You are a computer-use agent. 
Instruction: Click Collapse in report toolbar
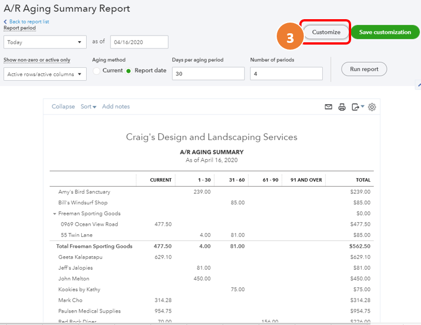[x=63, y=107]
